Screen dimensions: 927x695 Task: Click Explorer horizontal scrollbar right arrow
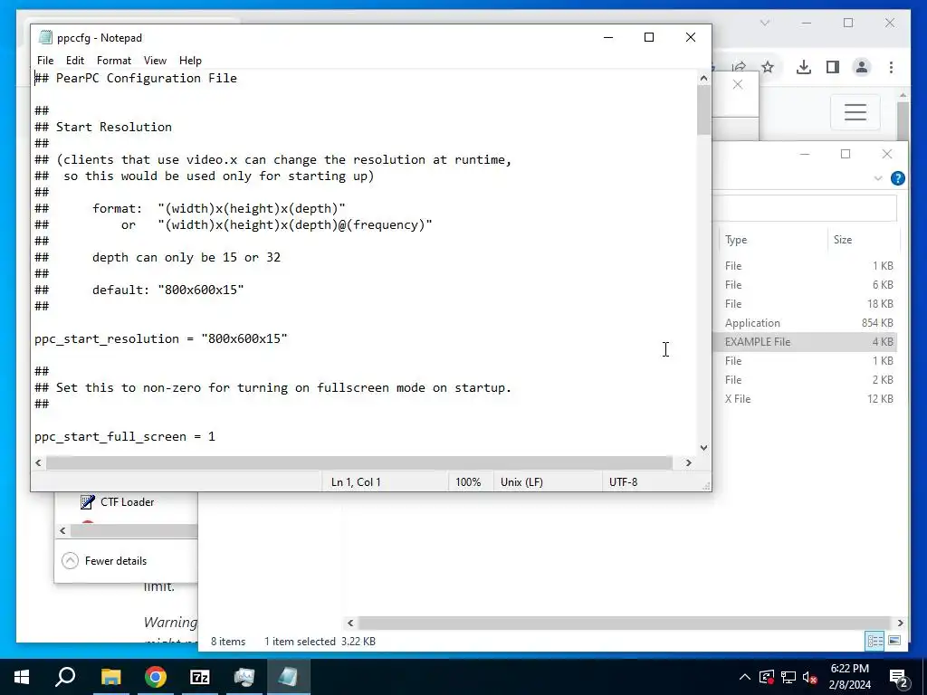click(x=901, y=623)
